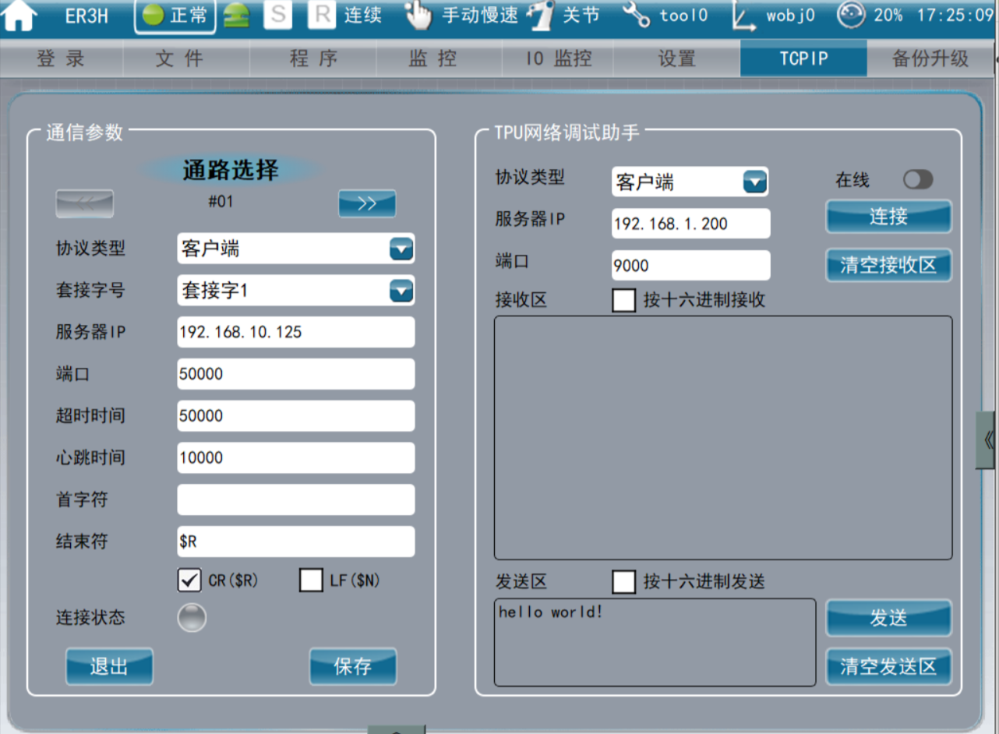The width and height of the screenshot is (999, 734).
Task: Click the 服务器IP field showing 192.168.1.200
Action: click(x=691, y=224)
